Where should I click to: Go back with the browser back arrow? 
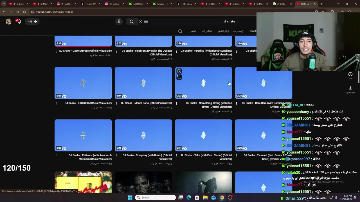tap(4, 12)
